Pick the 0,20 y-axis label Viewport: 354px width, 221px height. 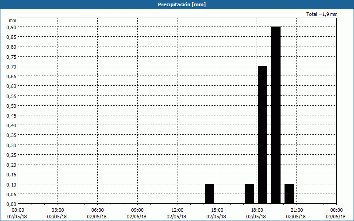[12, 165]
